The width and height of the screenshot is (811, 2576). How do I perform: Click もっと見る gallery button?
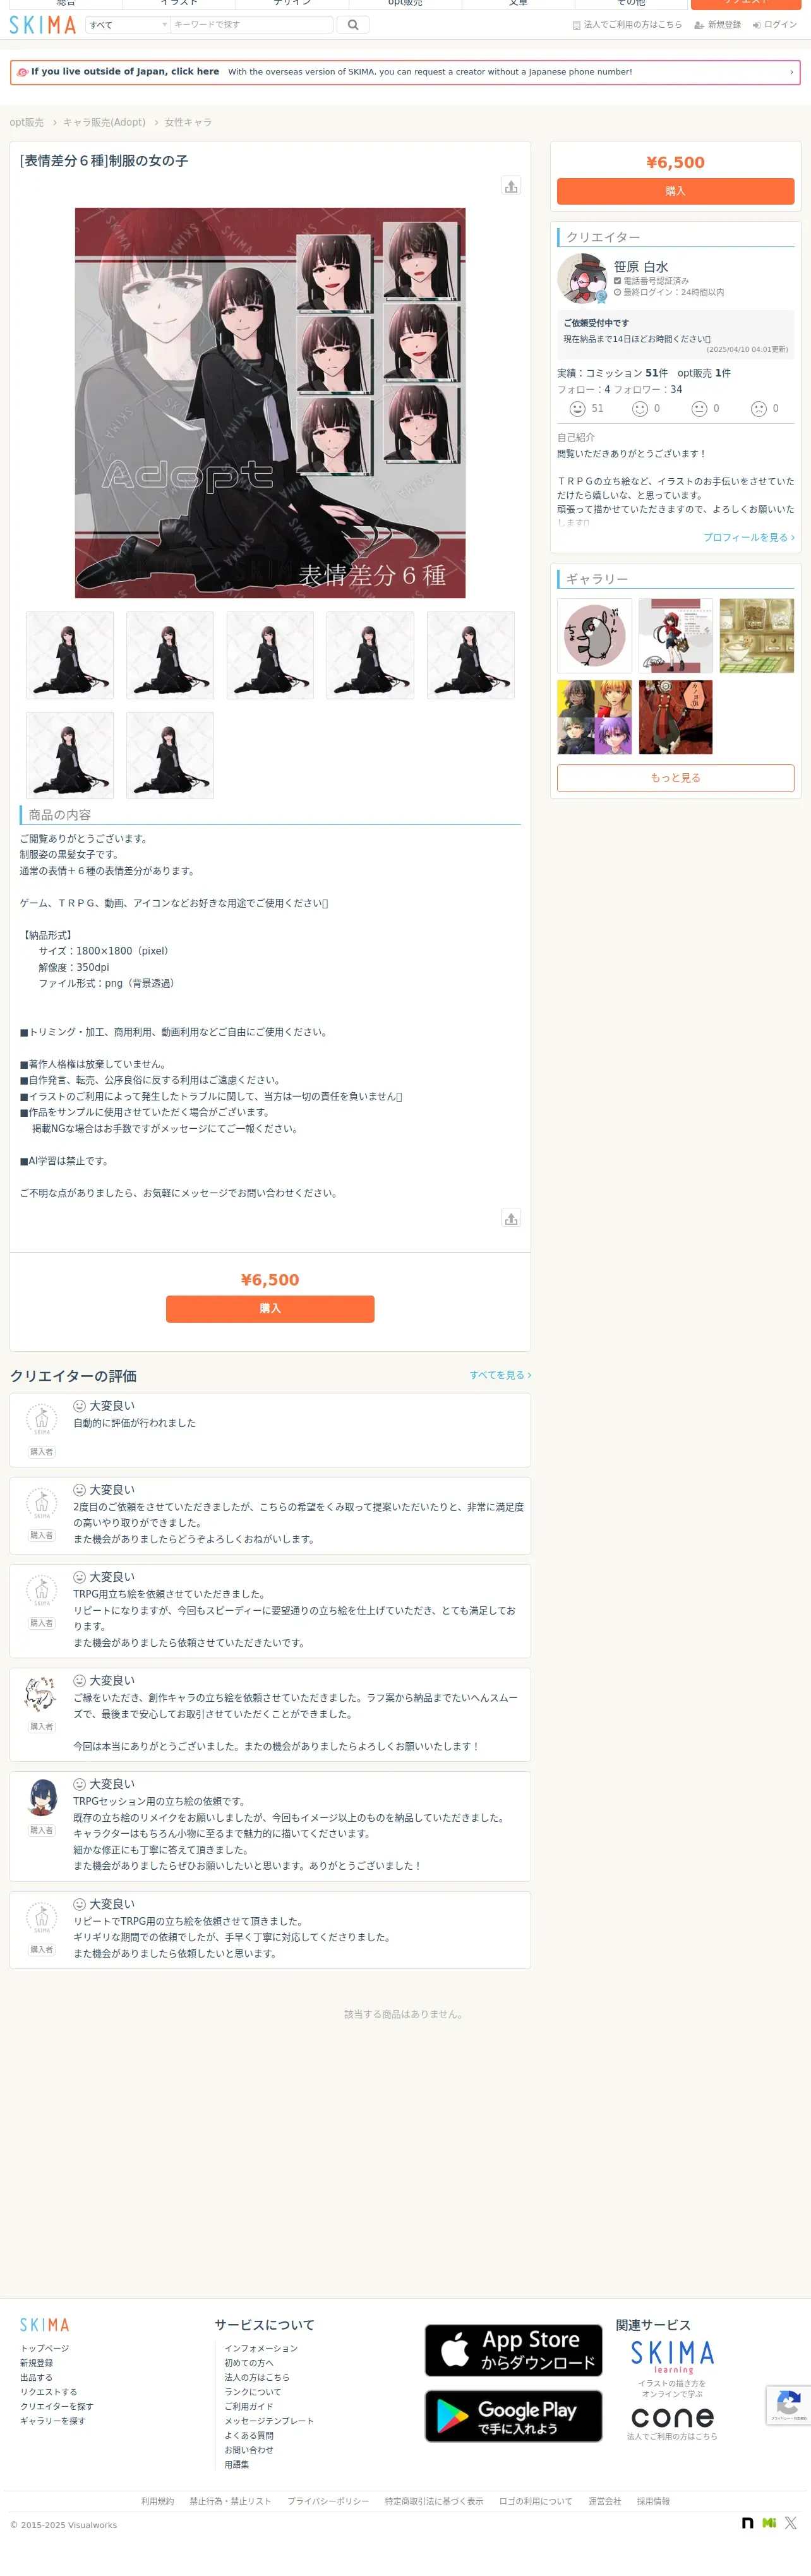[675, 778]
